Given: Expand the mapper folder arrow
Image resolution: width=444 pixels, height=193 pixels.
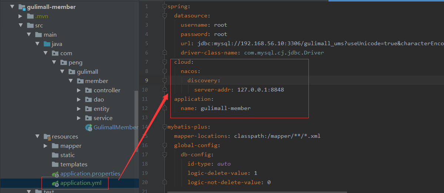Looking at the screenshot, I should pos(46,146).
